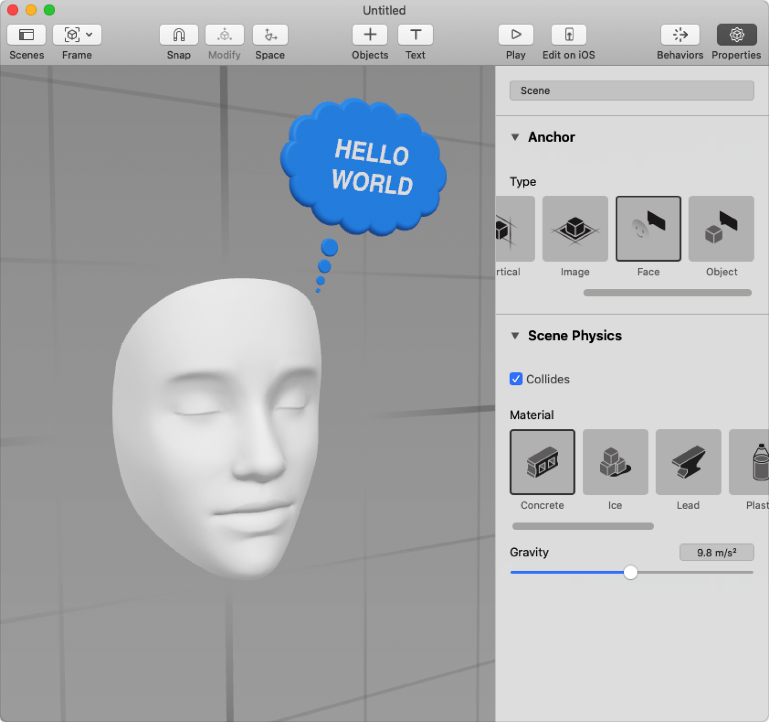Image resolution: width=769 pixels, height=722 pixels.
Task: Add an object with the Objects button
Action: coord(369,35)
